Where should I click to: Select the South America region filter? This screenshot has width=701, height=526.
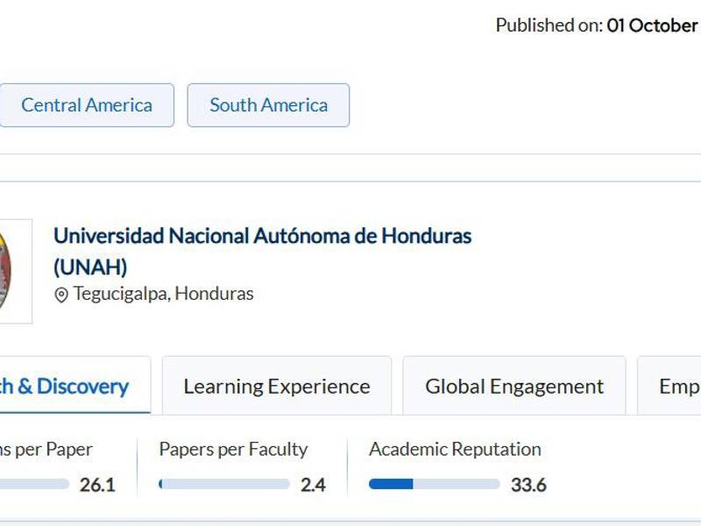pos(267,104)
